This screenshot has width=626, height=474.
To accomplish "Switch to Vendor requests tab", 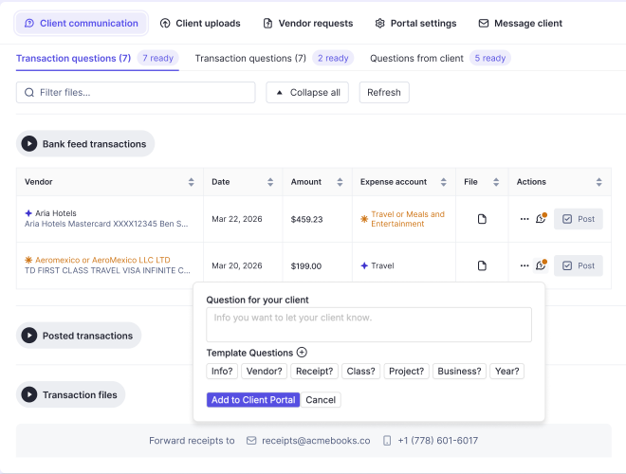I will click(x=308, y=23).
